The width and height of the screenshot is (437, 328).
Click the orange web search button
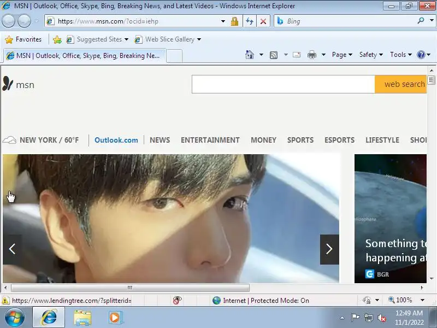click(x=401, y=84)
